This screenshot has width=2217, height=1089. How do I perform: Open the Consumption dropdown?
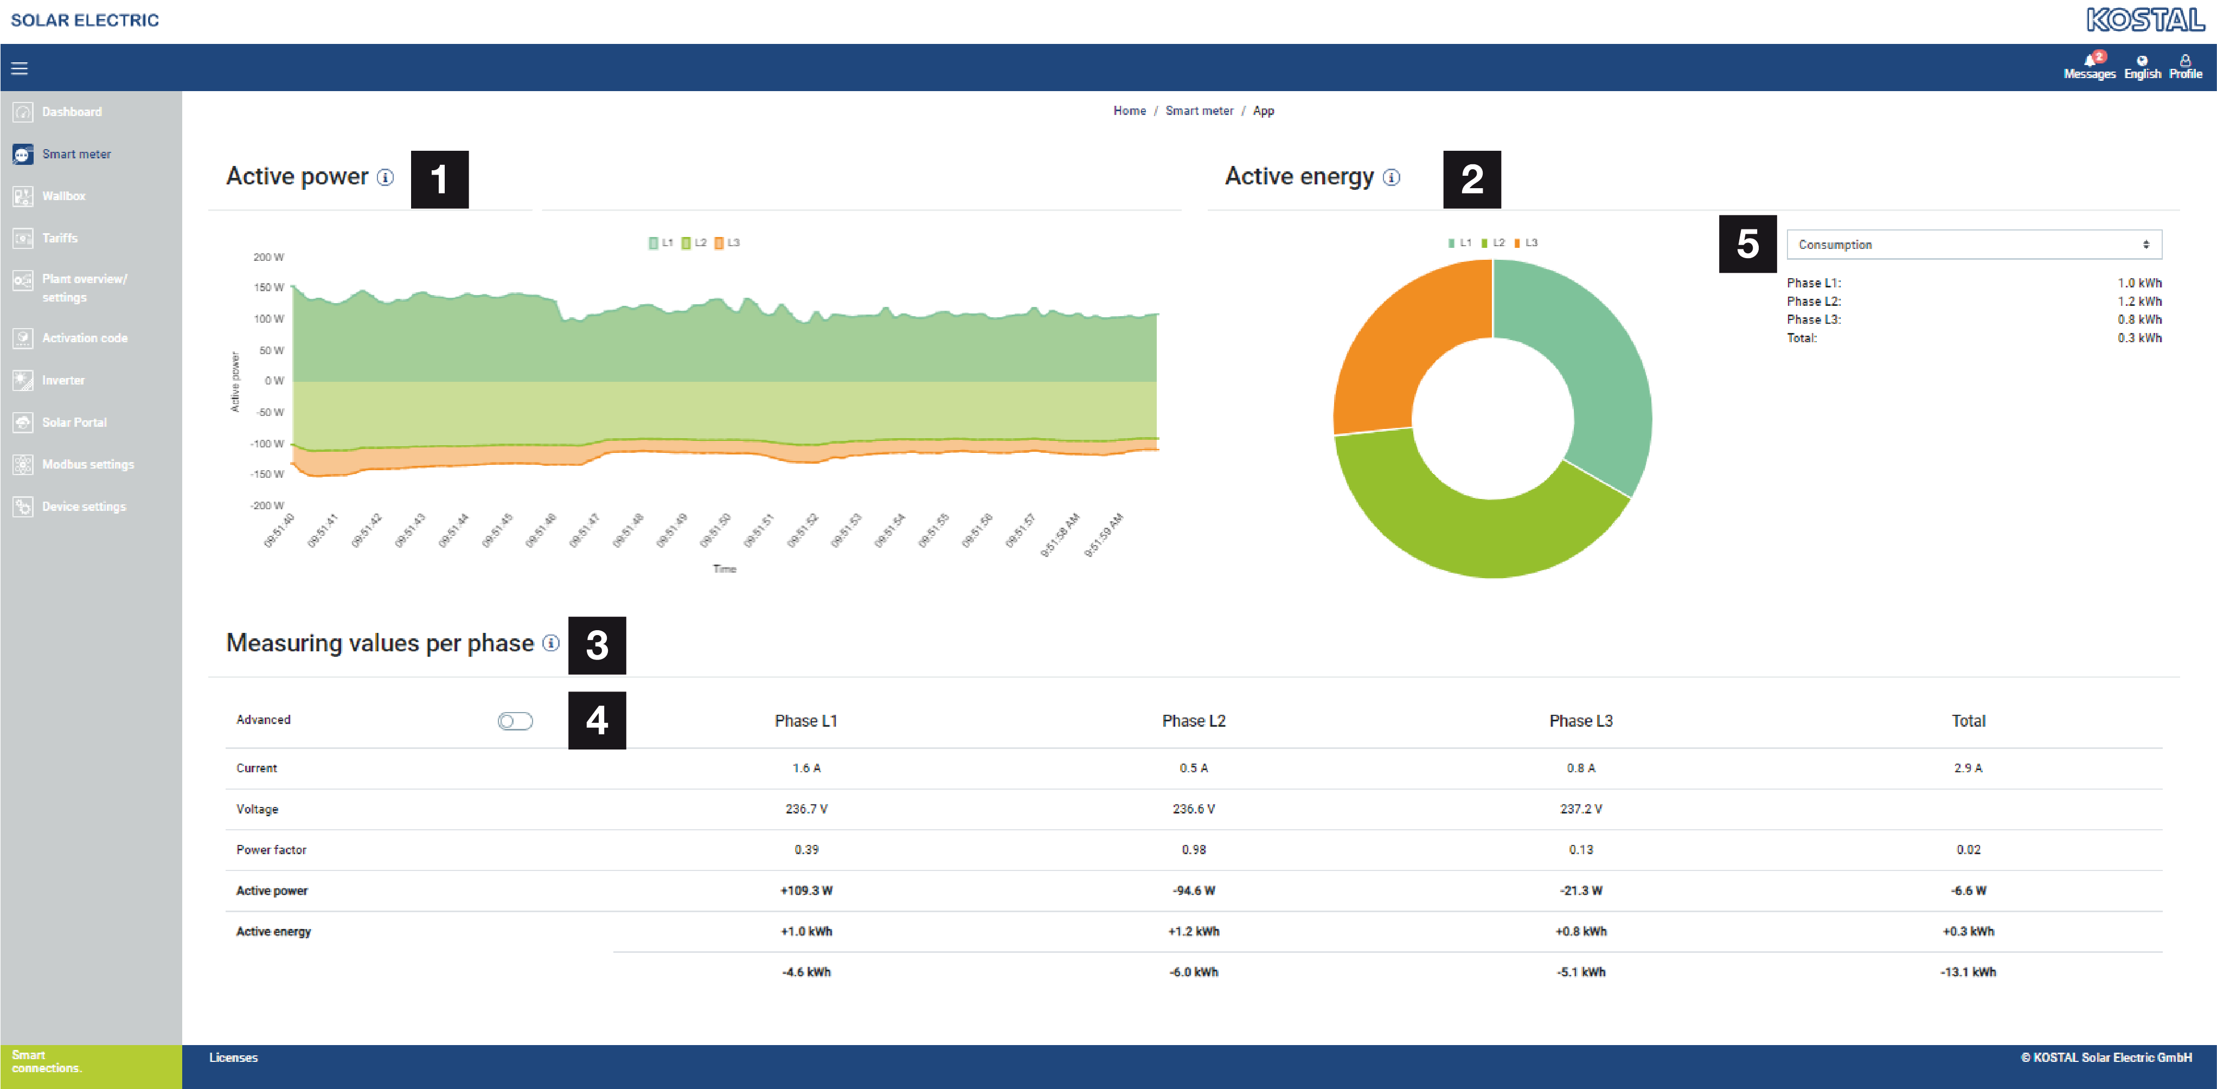click(x=1973, y=245)
